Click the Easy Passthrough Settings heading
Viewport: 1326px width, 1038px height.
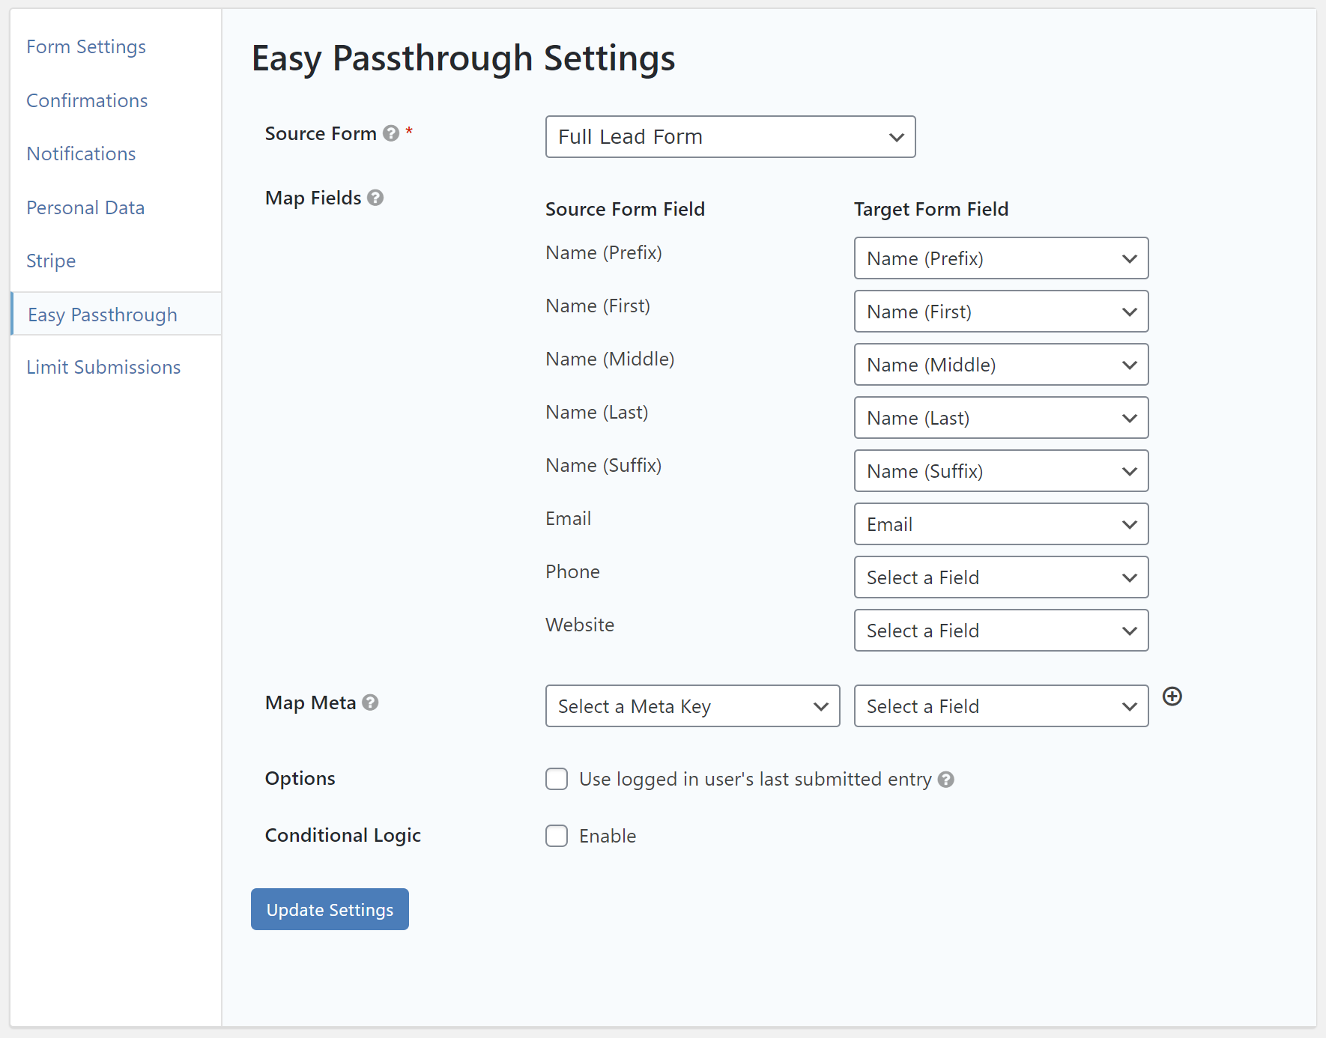(463, 58)
